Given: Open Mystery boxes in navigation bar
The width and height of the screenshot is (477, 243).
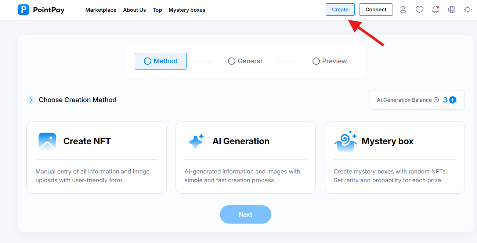Looking at the screenshot, I should pos(187,10).
